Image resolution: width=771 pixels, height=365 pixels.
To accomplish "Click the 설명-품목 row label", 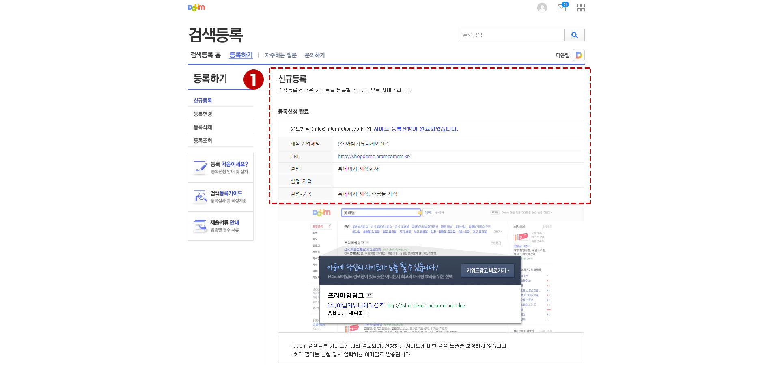I will [301, 194].
